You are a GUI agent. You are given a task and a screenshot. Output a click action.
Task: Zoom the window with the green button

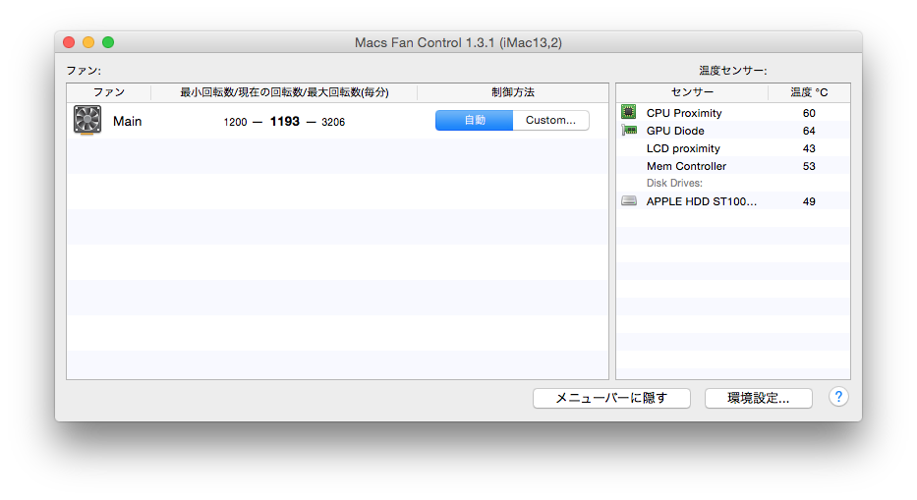click(x=108, y=42)
